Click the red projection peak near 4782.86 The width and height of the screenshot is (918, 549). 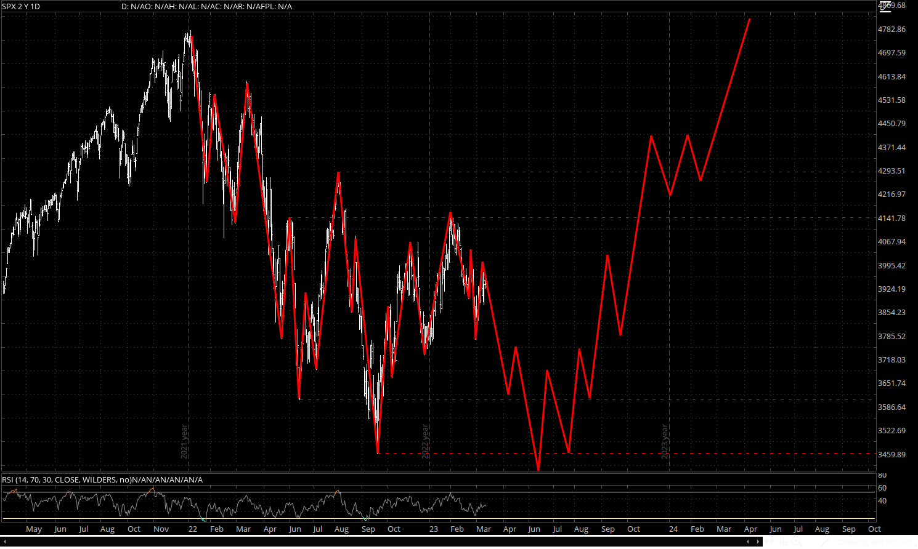[749, 19]
